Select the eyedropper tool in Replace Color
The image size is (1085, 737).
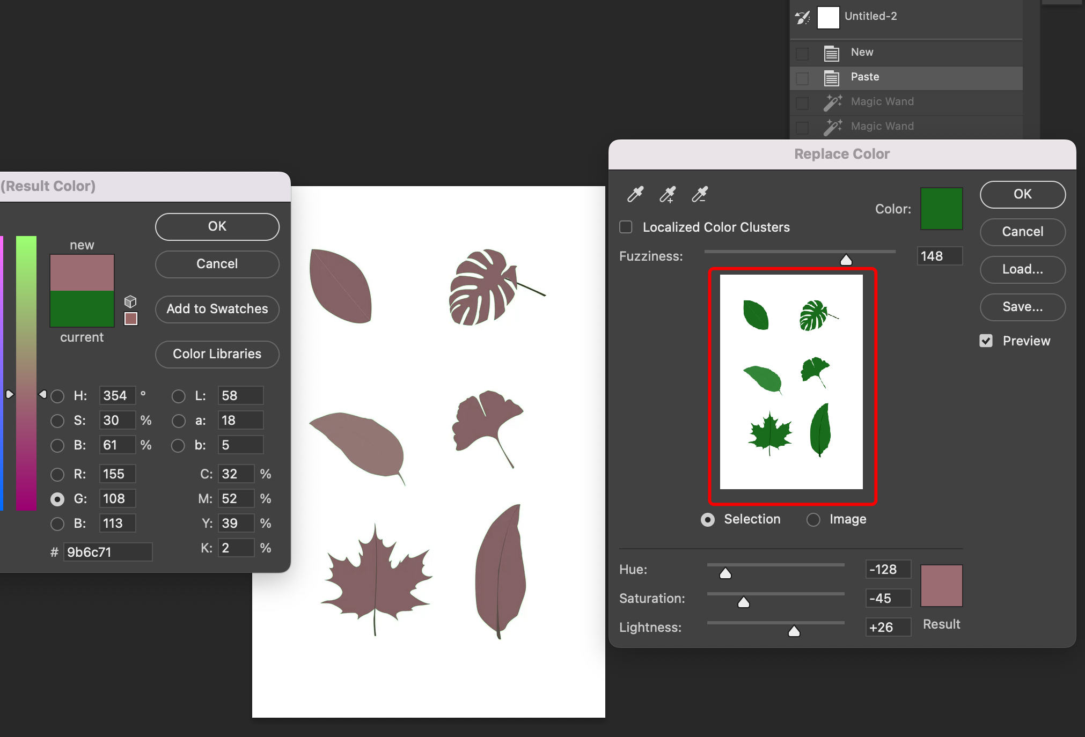coord(635,194)
